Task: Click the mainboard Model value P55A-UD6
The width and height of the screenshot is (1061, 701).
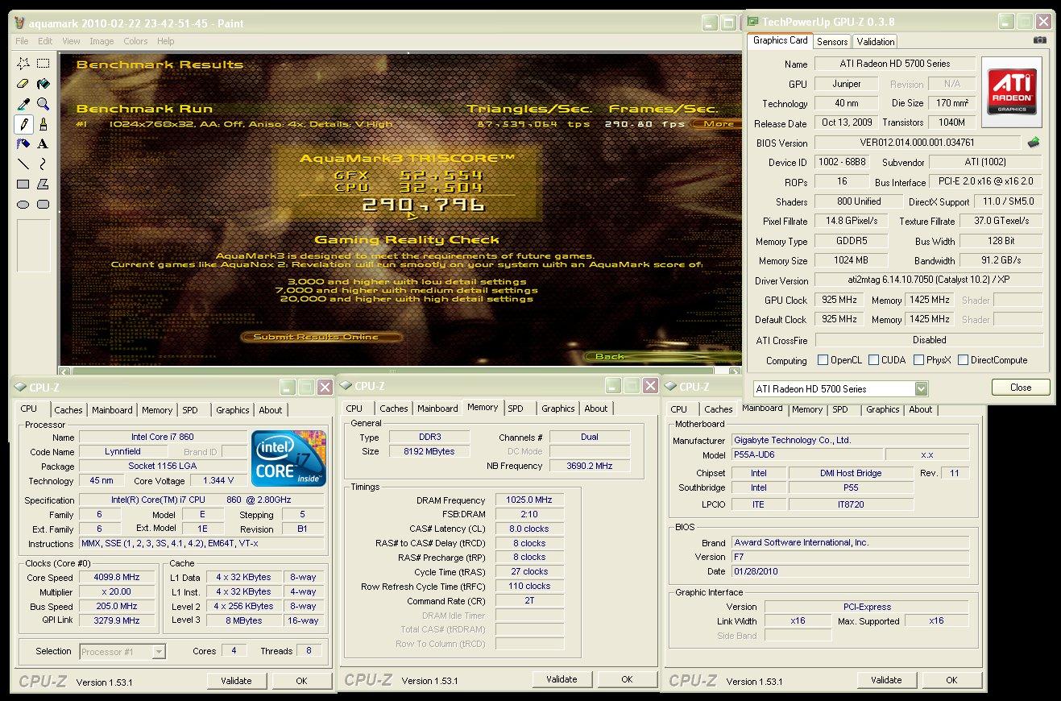Action: pyautogui.click(x=807, y=454)
